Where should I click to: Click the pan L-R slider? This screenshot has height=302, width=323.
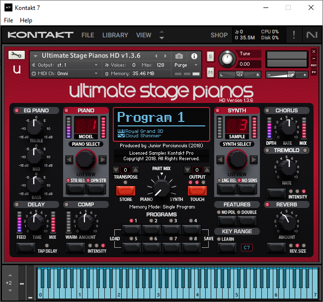tap(240, 75)
